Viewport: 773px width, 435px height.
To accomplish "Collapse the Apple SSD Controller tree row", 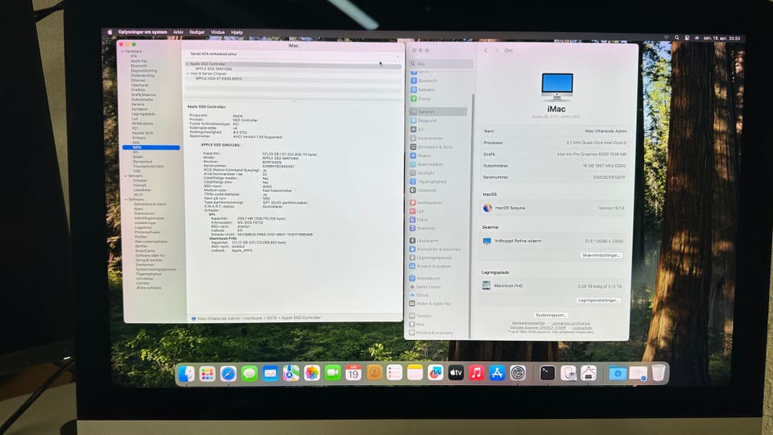I will point(188,64).
